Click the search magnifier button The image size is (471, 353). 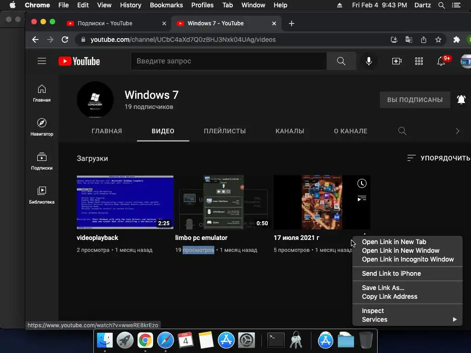pyautogui.click(x=341, y=61)
